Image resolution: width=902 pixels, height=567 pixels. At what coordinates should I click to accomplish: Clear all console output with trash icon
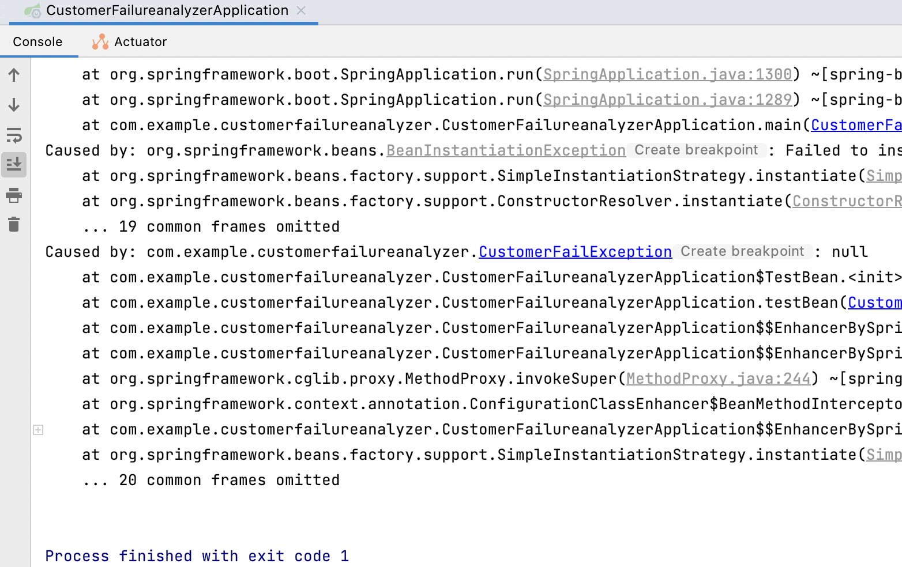(14, 224)
